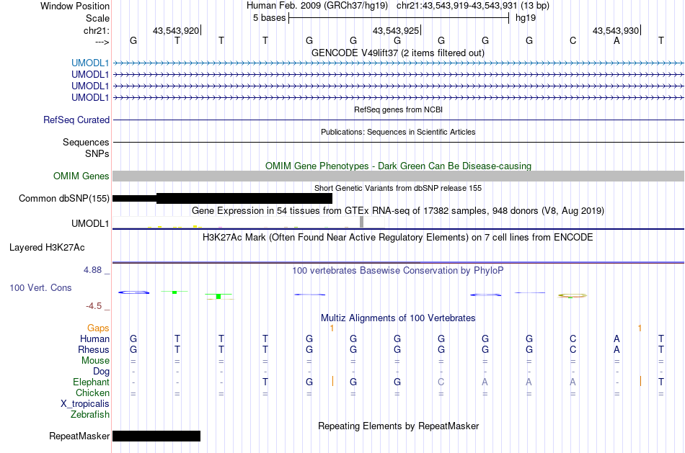
Task: Select the Rhesus species label
Action: (94, 349)
